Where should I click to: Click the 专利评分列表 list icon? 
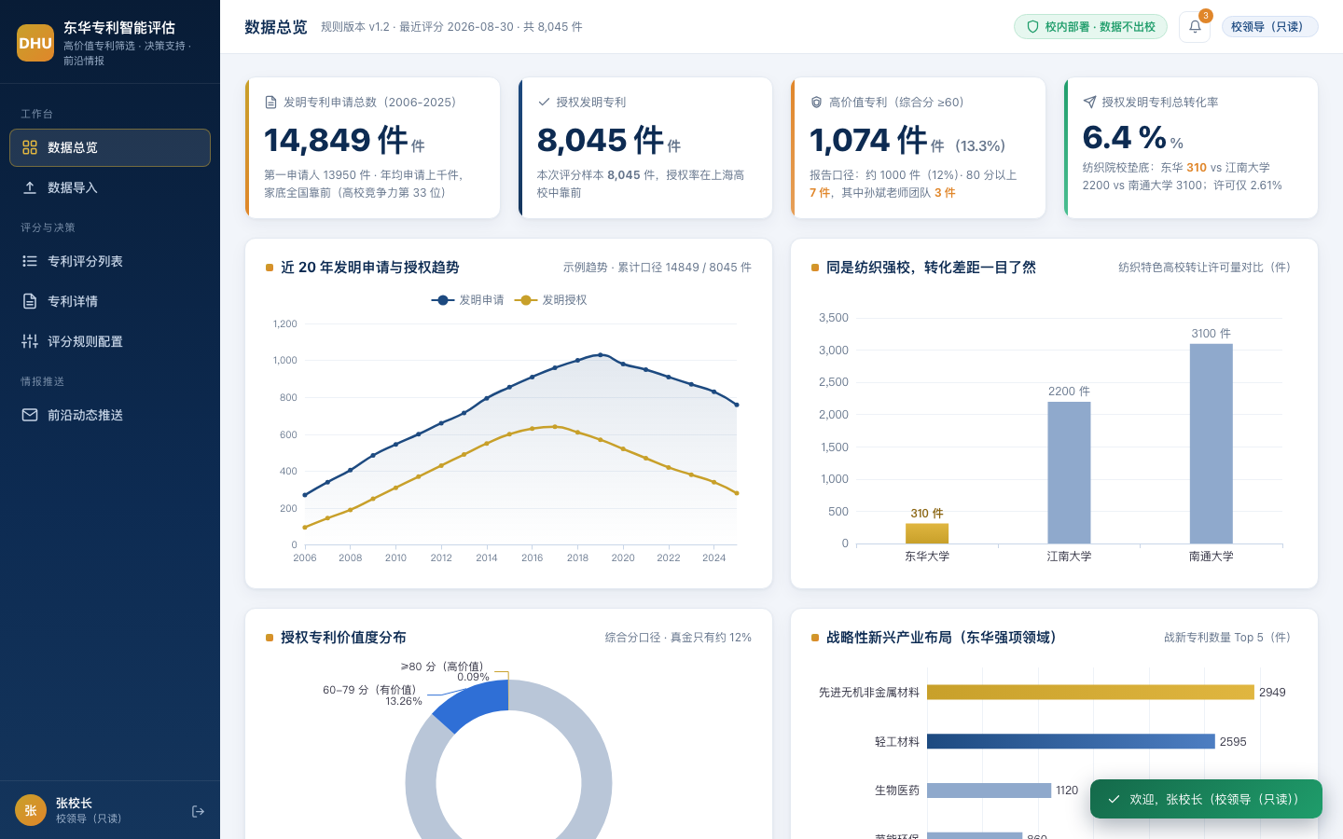click(30, 261)
